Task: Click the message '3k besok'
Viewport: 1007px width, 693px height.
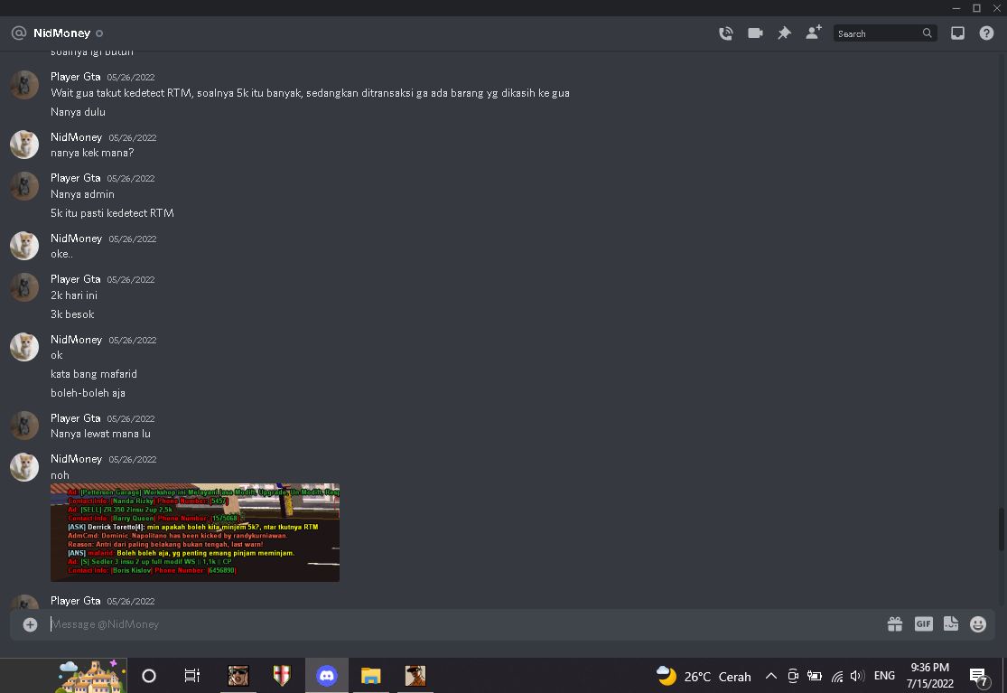Action: tap(72, 314)
